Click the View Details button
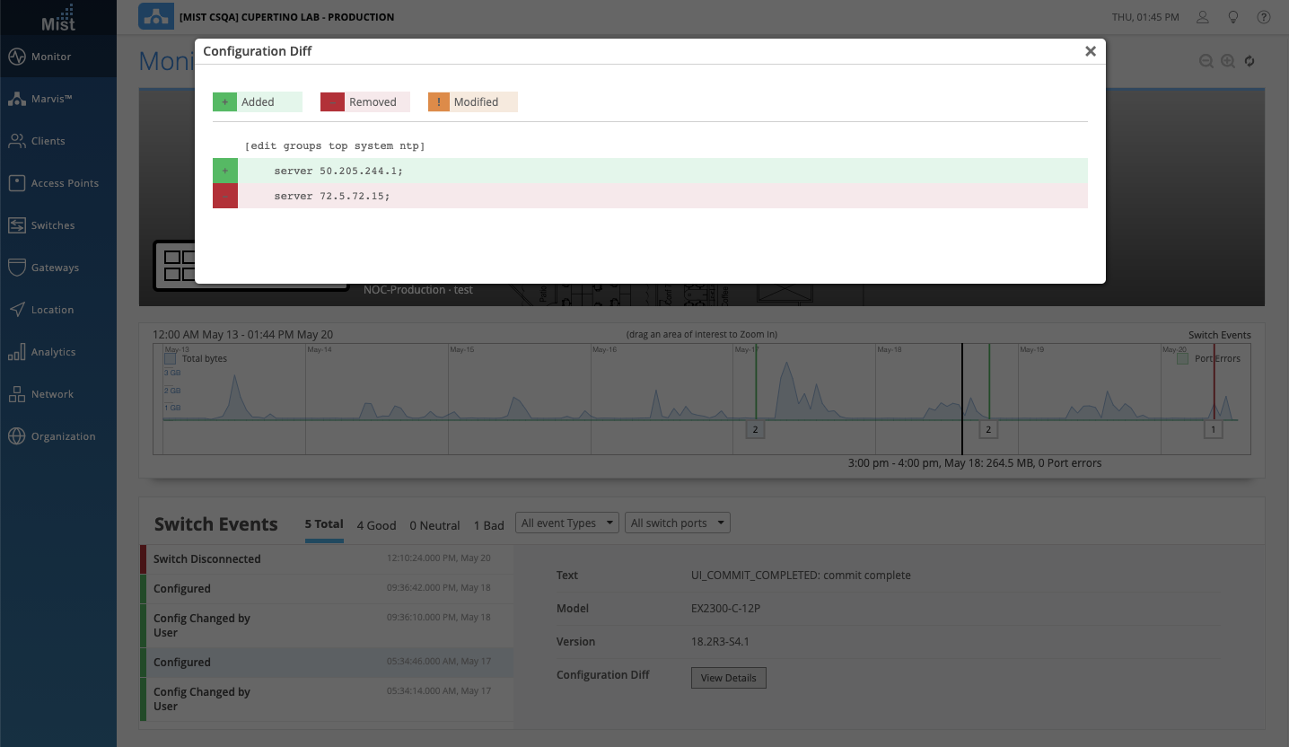 (x=729, y=678)
